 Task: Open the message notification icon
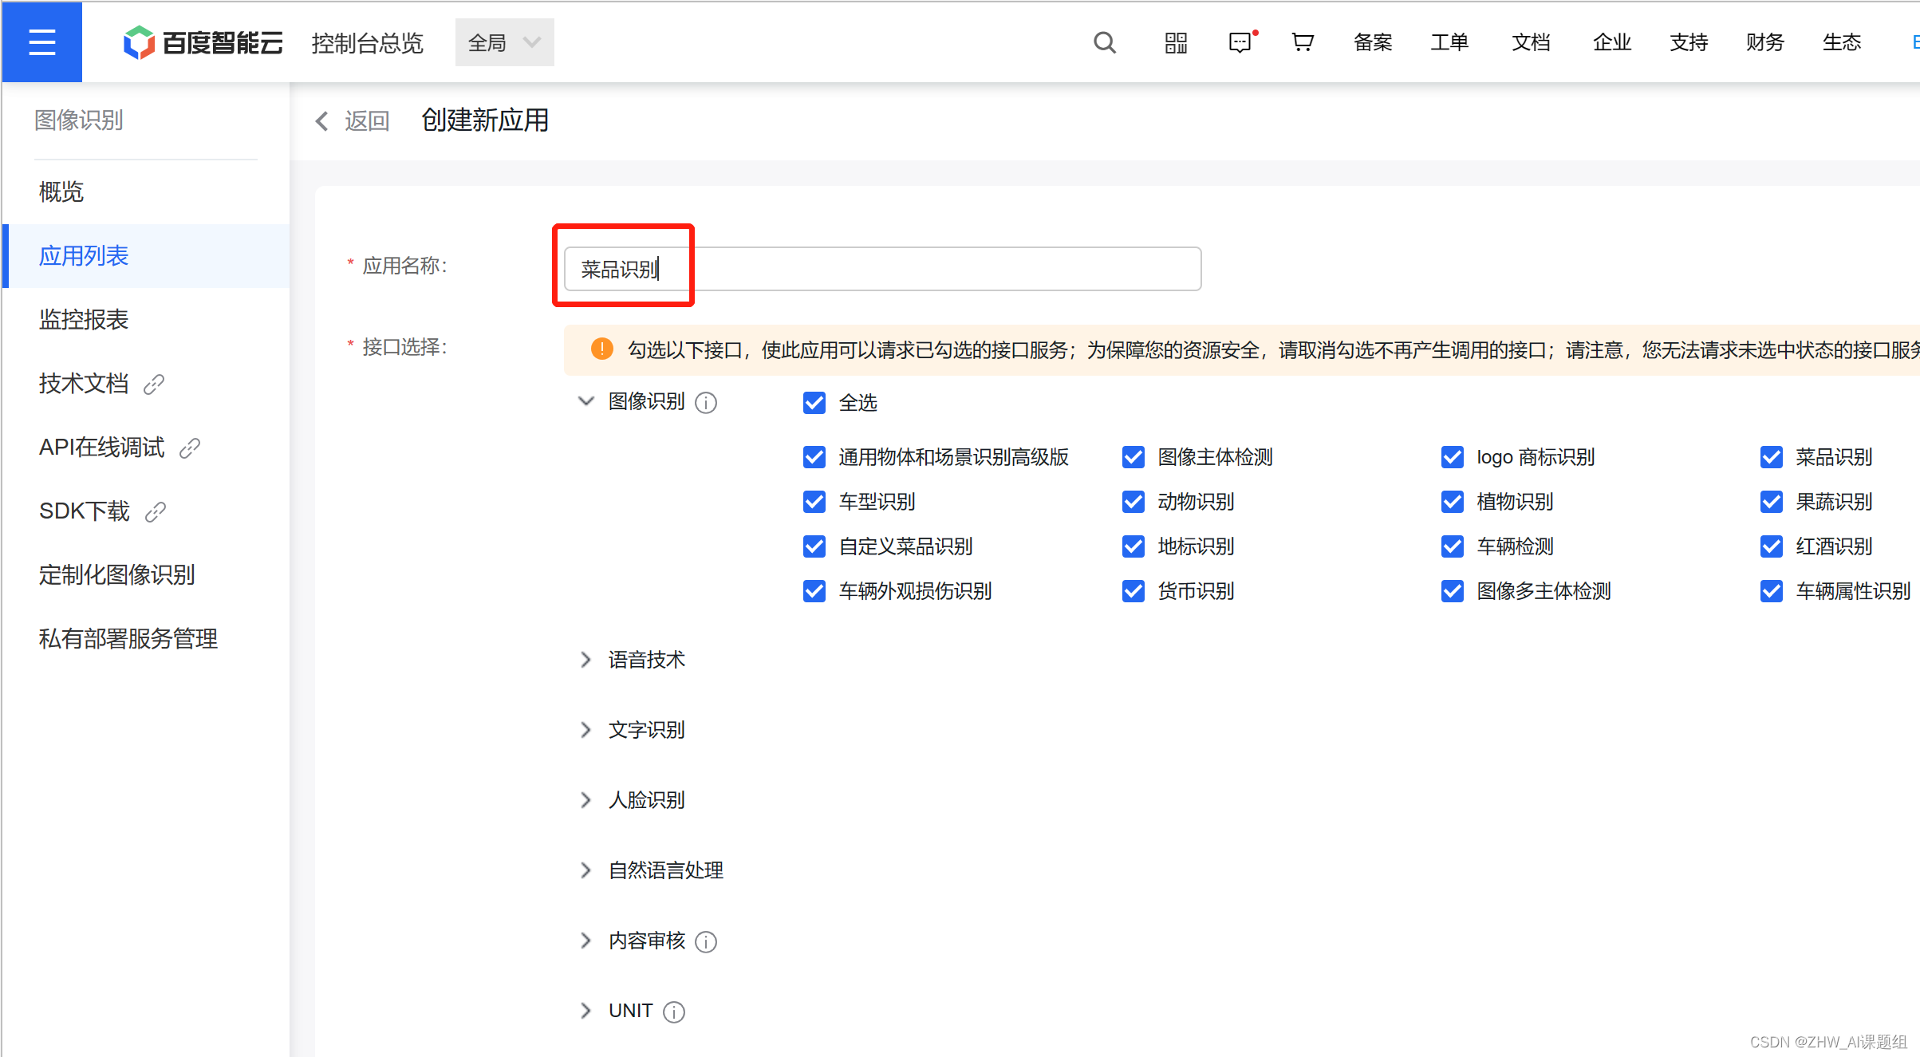click(x=1240, y=42)
